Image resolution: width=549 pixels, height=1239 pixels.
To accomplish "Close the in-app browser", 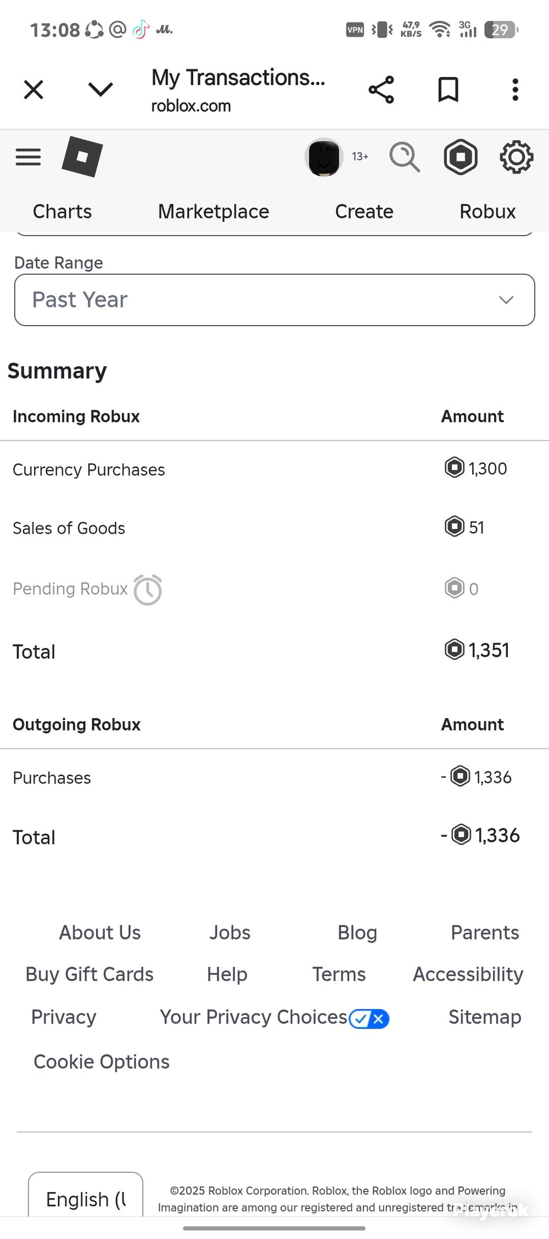I will 33,90.
